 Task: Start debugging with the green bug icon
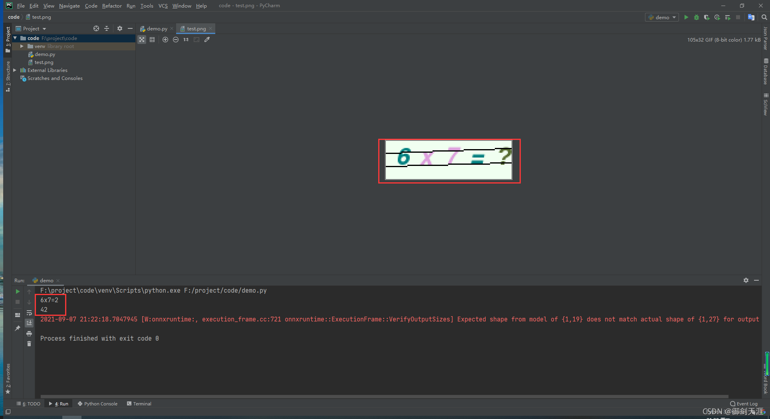point(697,17)
